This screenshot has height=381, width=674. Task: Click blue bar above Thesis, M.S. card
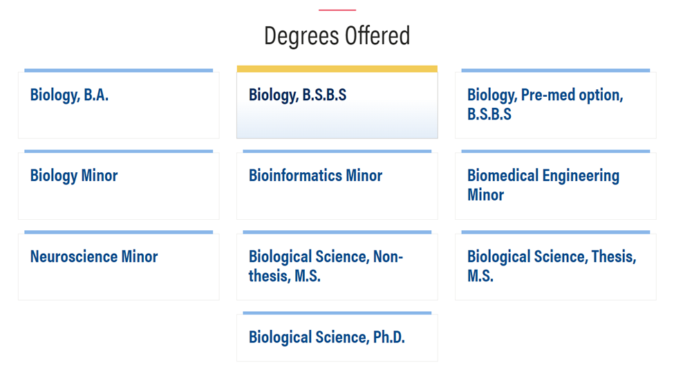pos(555,232)
